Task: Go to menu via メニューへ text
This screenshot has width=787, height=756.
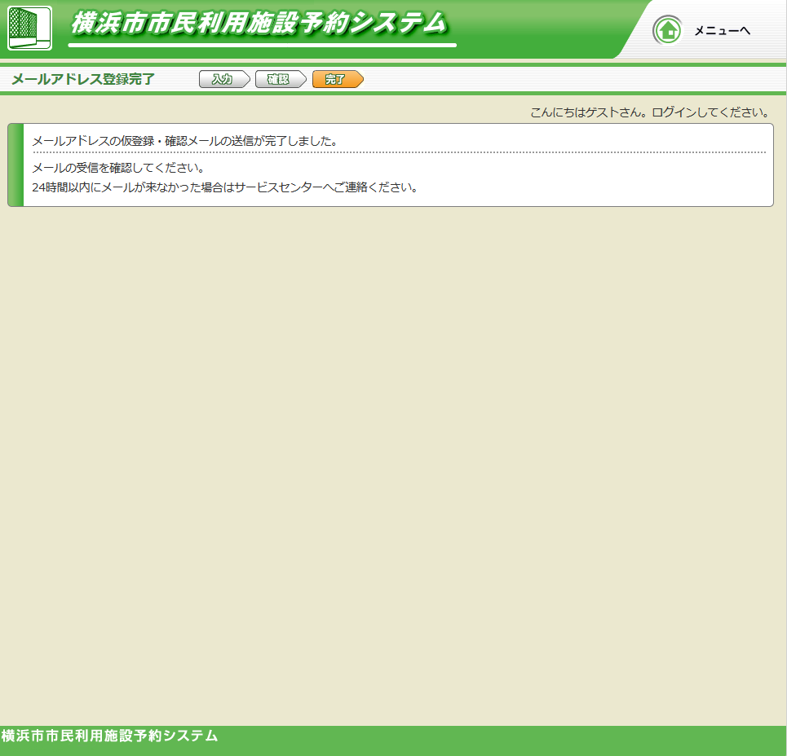Action: pos(722,31)
